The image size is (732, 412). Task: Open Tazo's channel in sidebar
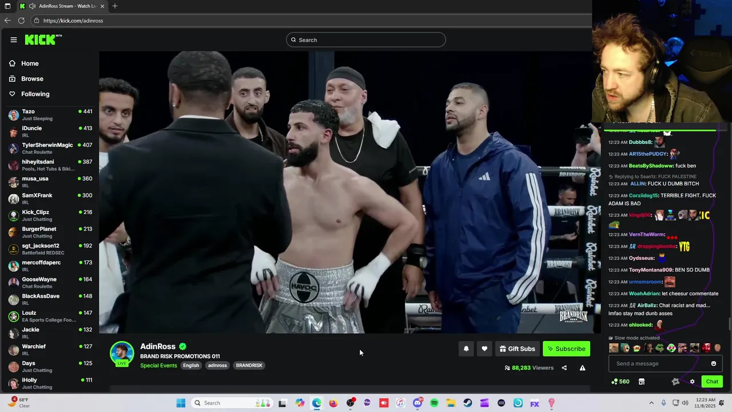click(50, 114)
